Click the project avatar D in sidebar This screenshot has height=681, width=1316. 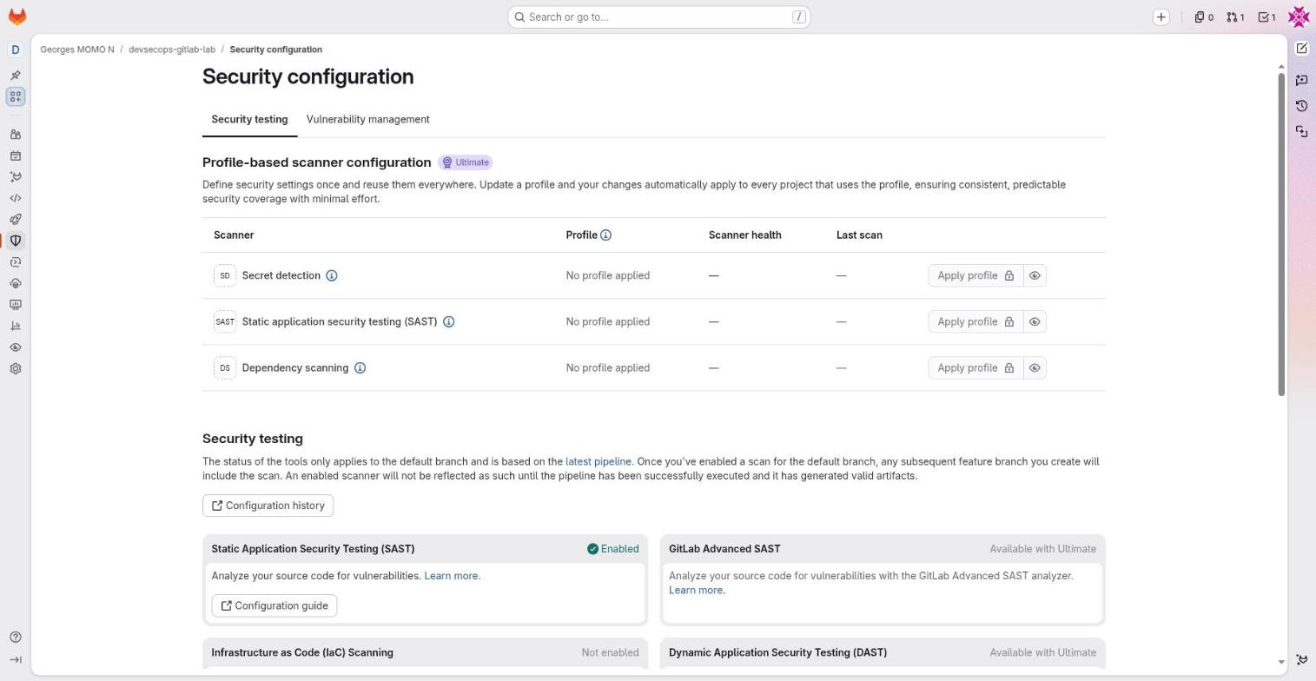[x=16, y=50]
